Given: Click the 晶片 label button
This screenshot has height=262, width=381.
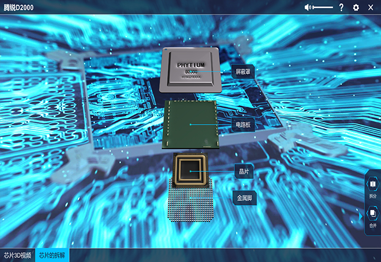Looking at the screenshot, I should click(244, 171).
